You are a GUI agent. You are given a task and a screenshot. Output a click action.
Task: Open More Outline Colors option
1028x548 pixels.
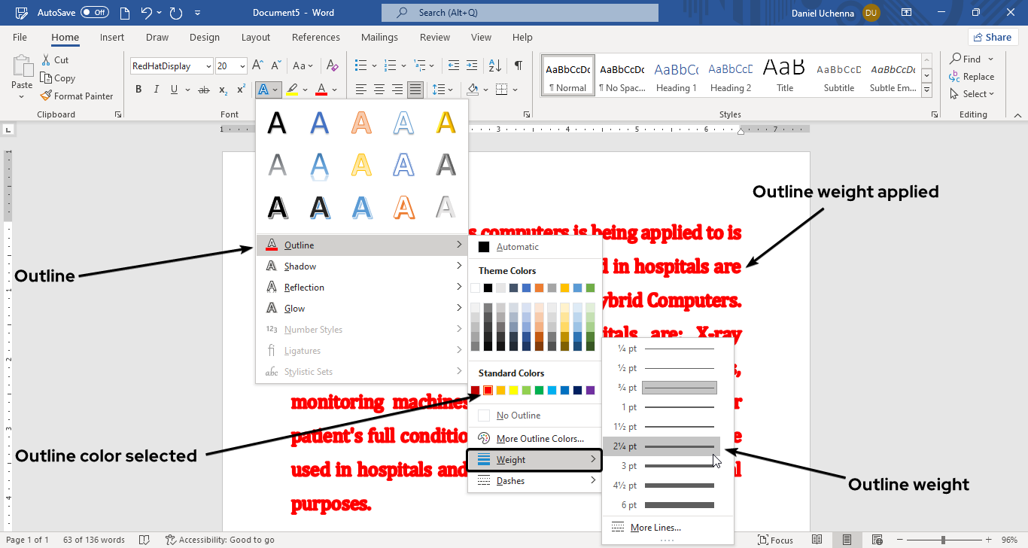540,439
